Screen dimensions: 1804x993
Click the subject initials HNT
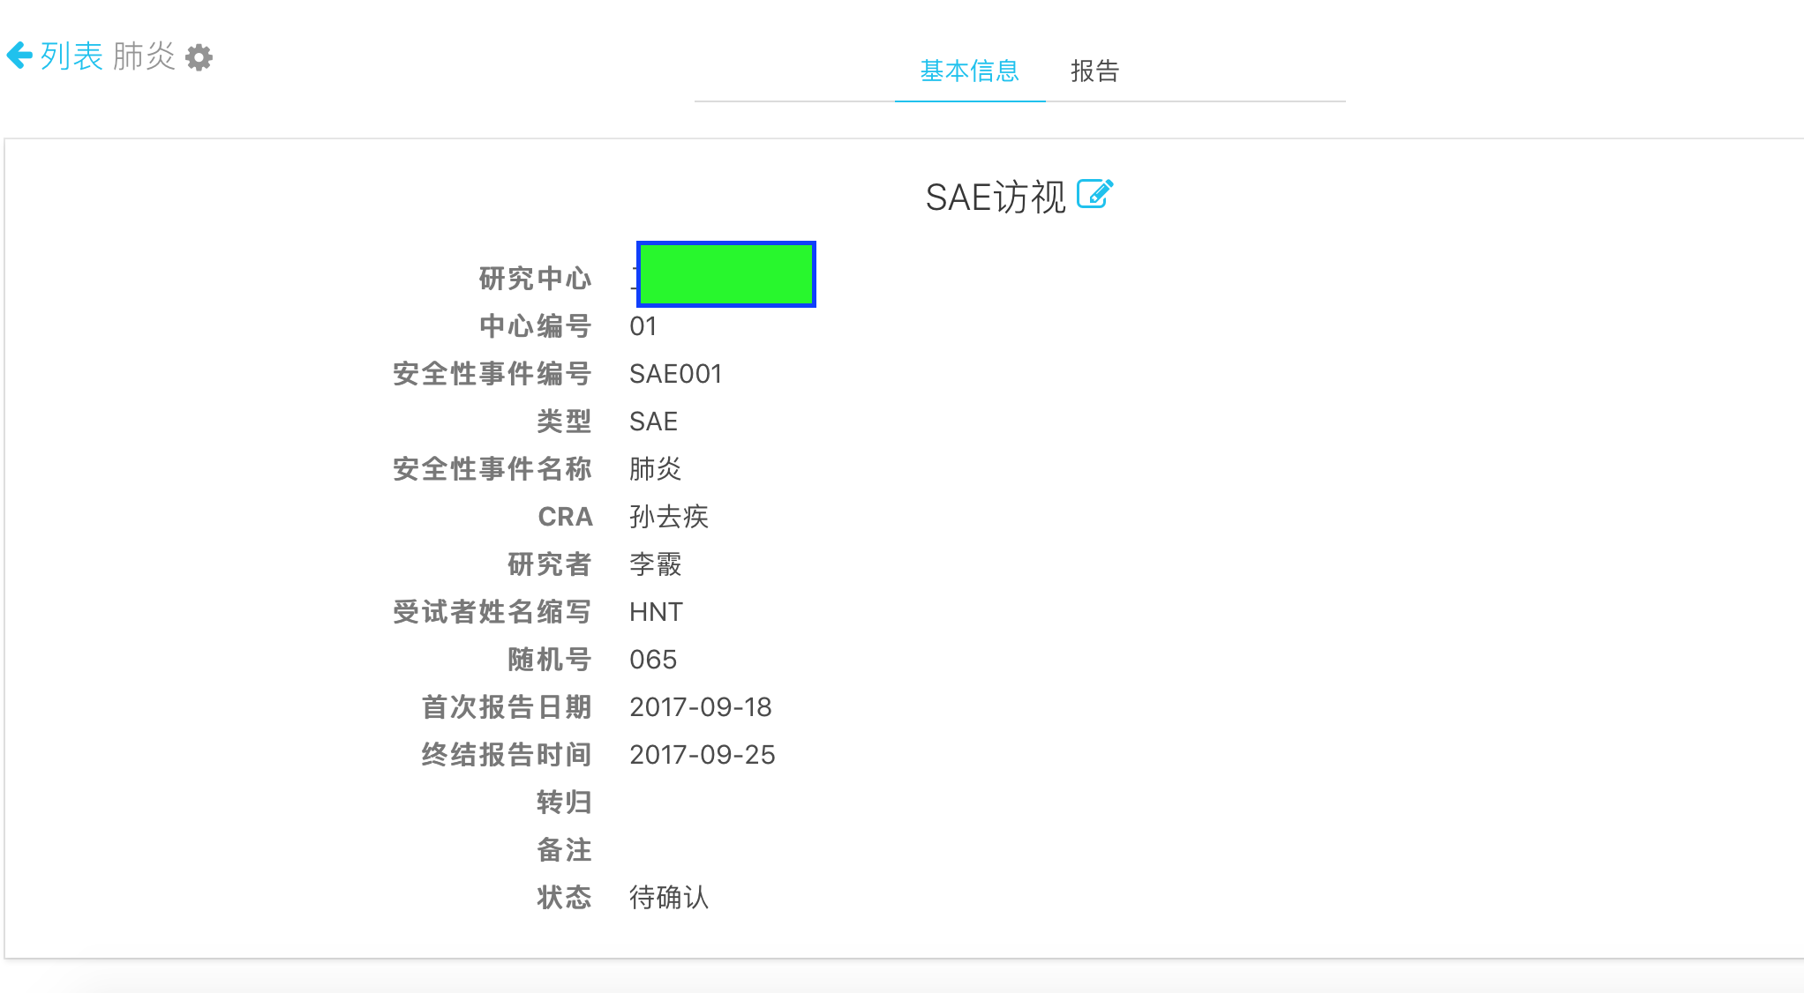[x=656, y=612]
